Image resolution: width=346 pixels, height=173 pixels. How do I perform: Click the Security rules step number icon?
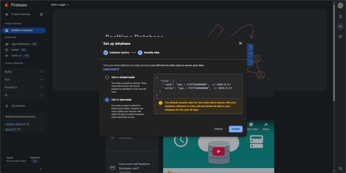point(140,53)
